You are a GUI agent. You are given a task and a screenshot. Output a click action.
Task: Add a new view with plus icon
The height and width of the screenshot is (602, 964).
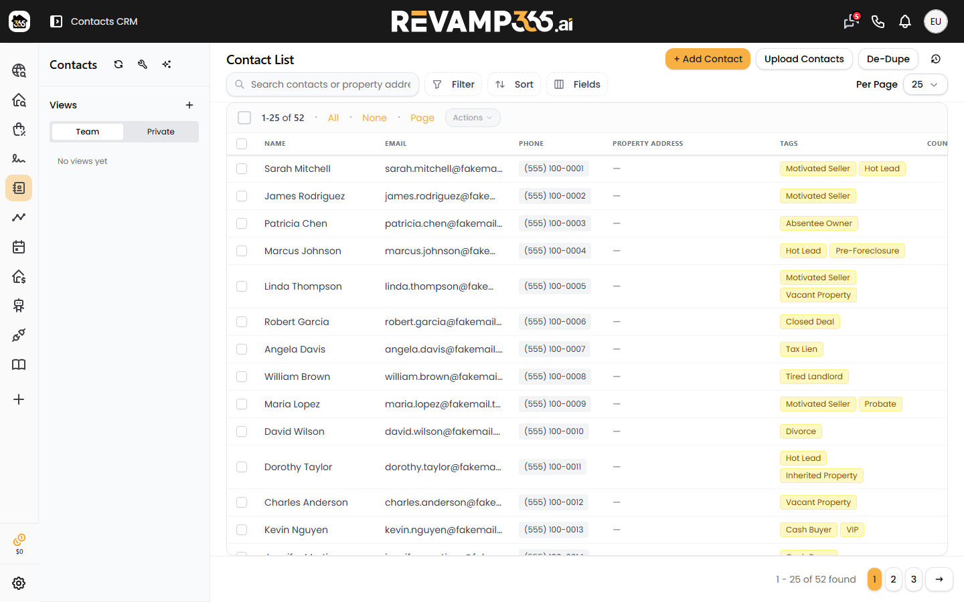tap(189, 105)
